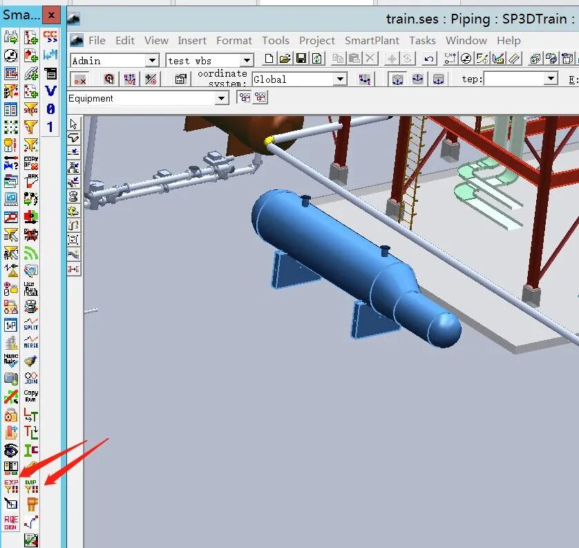Screen dimensions: 579x548
Task: Click the Copy Run icon
Action: coord(31,396)
